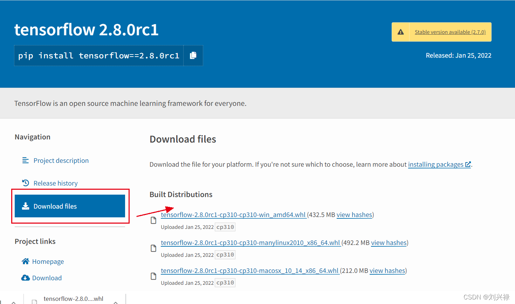Screen dimensions: 515x304
Task: Click the cp310 tag under macosx wheel
Action: pos(225,283)
